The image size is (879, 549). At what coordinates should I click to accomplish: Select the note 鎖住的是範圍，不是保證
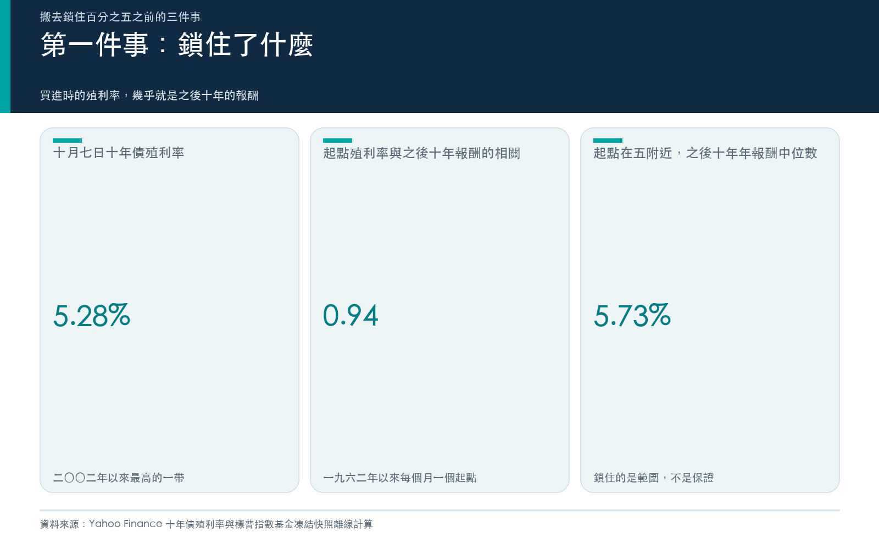click(x=654, y=478)
